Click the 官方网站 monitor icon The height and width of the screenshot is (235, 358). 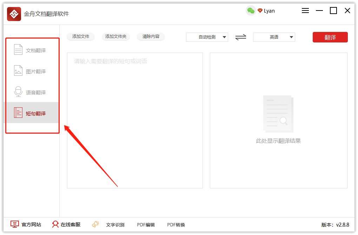[x=15, y=224]
